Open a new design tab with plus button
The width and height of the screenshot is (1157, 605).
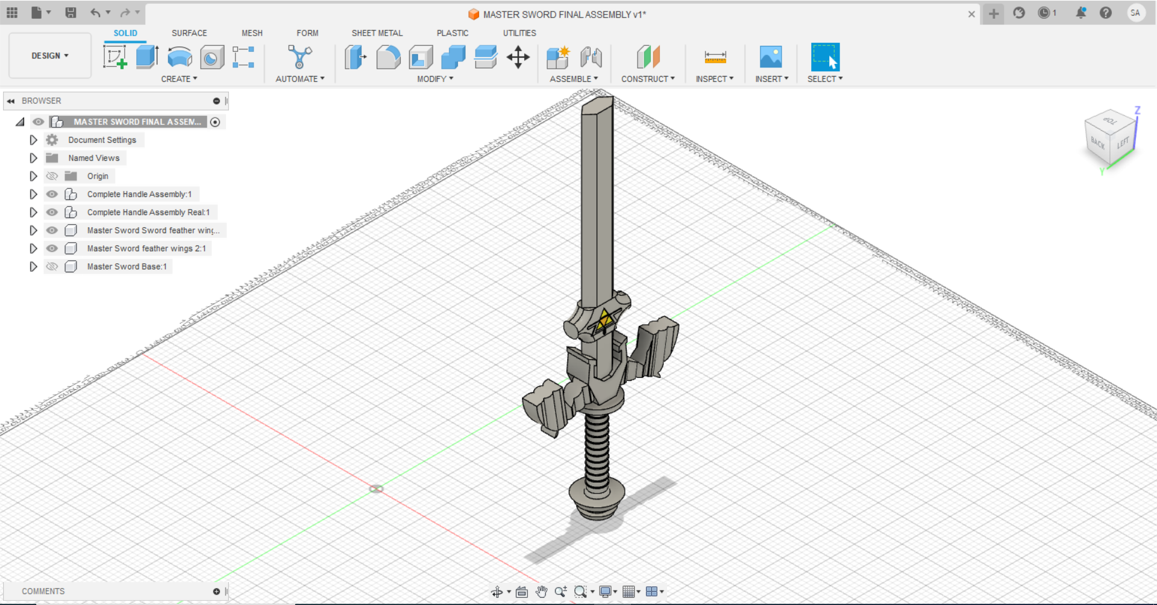tap(994, 13)
